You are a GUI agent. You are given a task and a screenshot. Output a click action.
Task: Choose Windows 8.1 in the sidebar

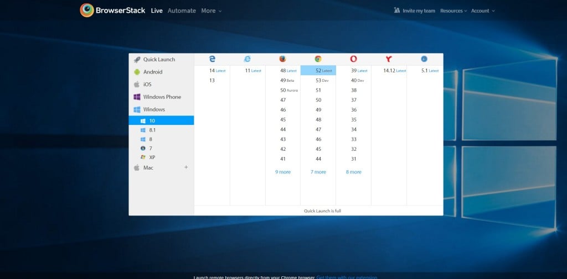tap(152, 130)
